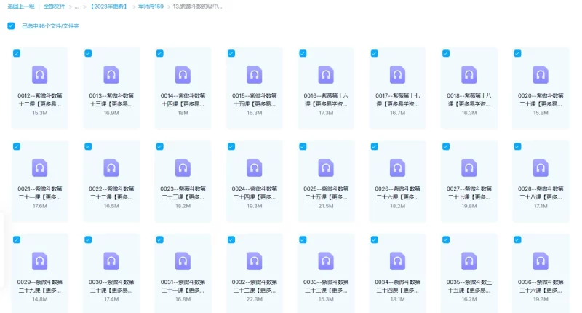The width and height of the screenshot is (582, 313).
Task: Open the 0027 audio file icon
Action: point(469,167)
